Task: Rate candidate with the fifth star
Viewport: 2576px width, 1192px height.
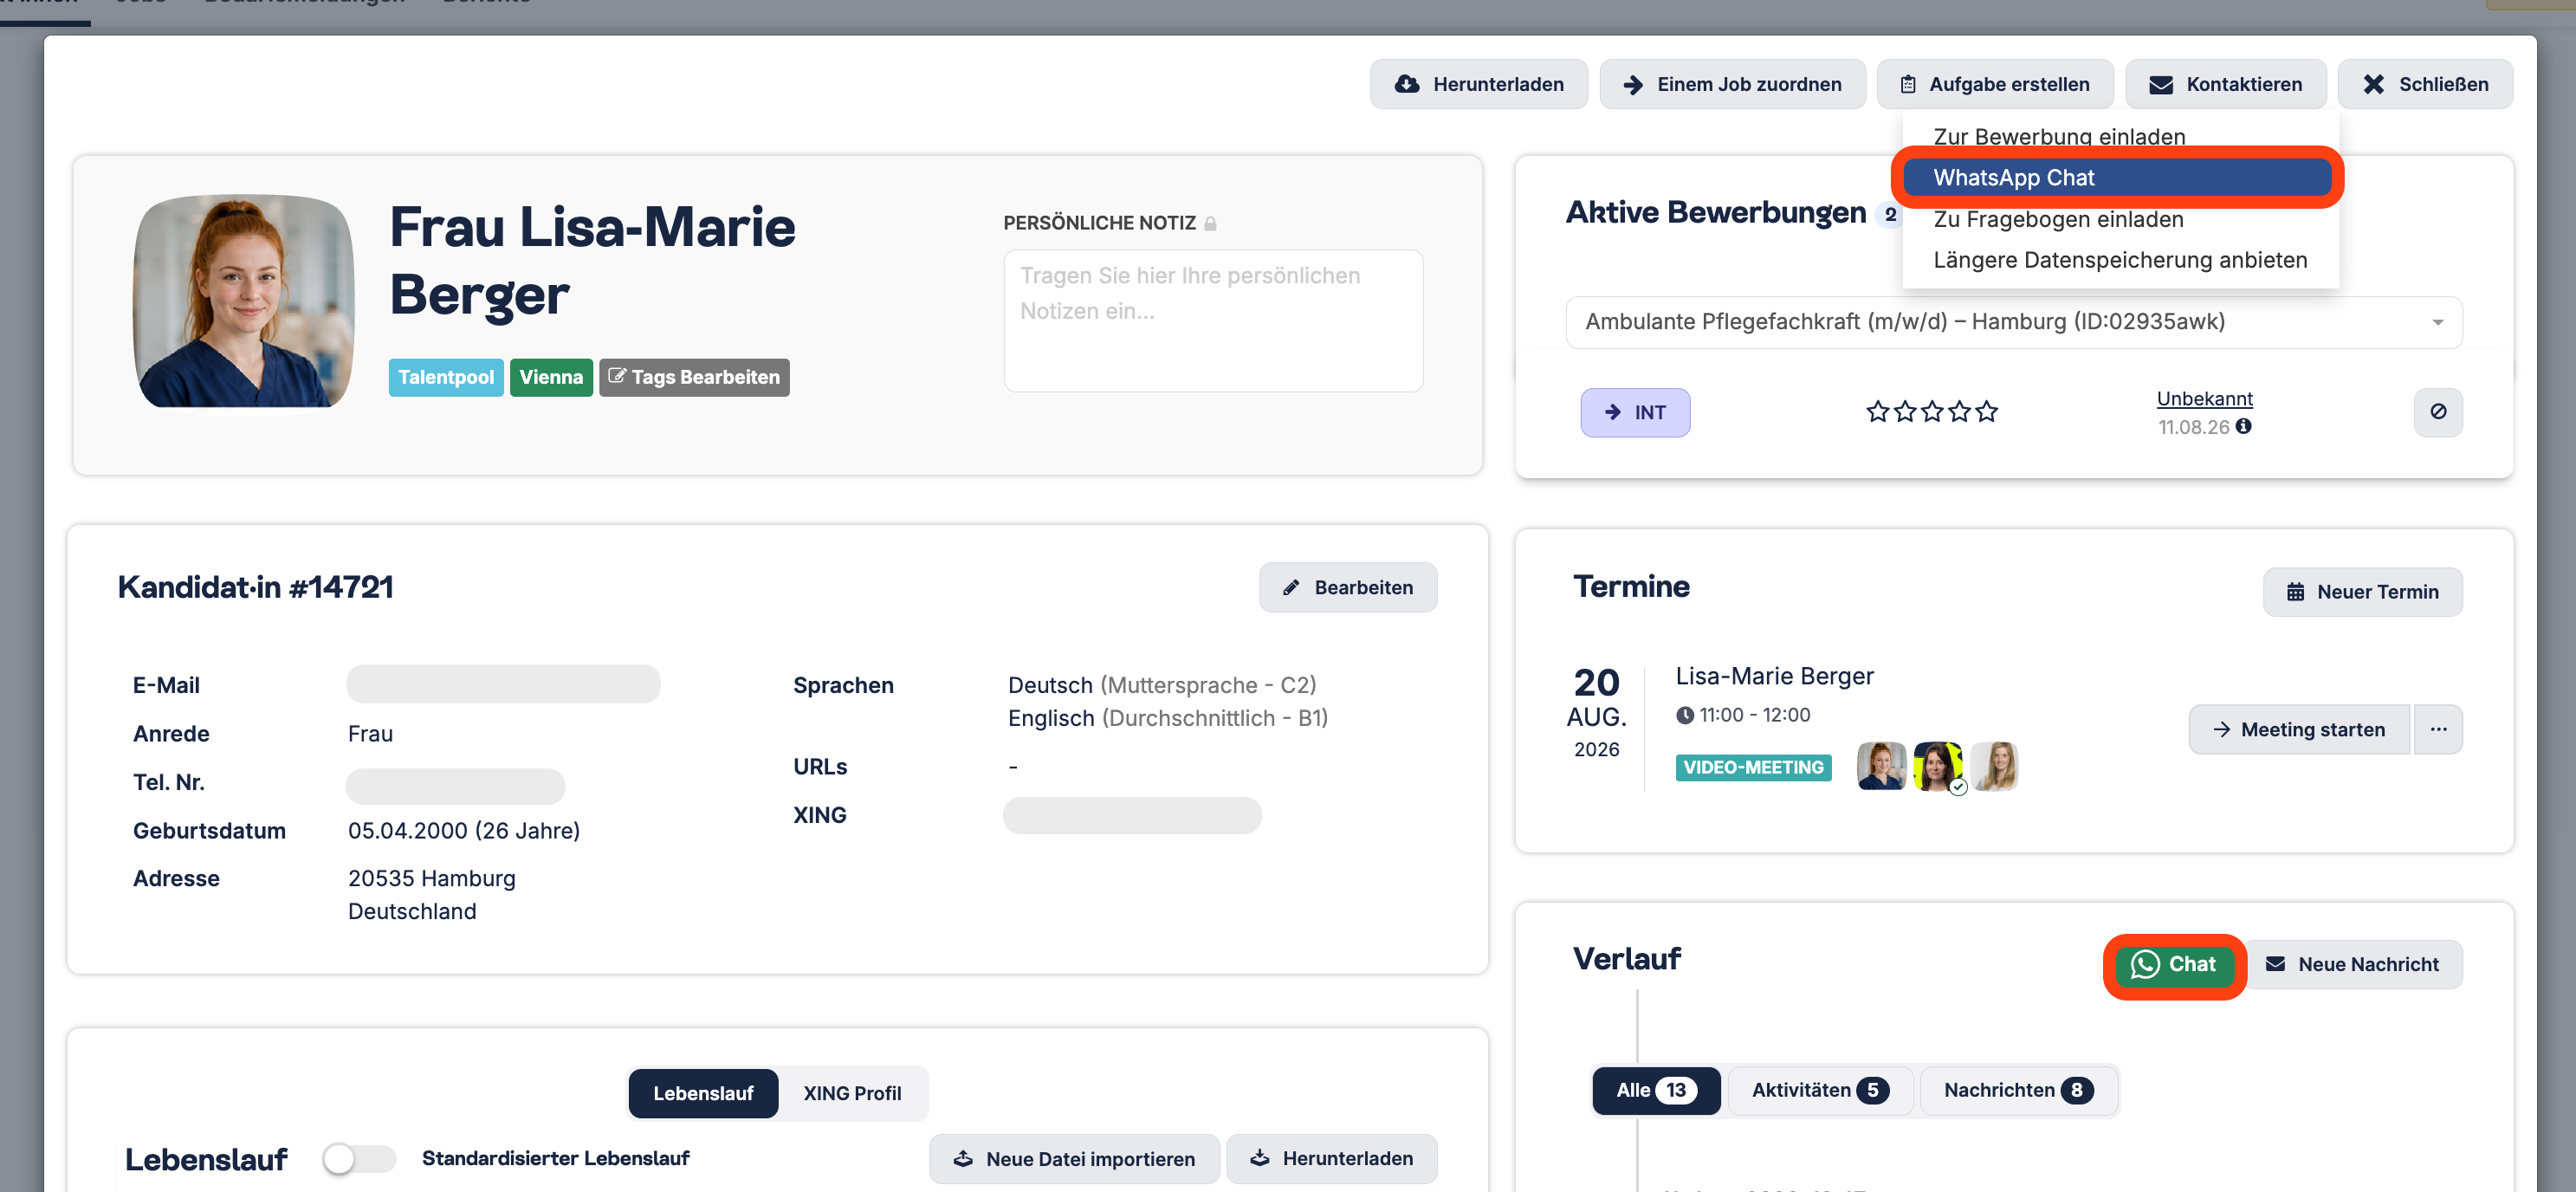Action: coord(1987,412)
